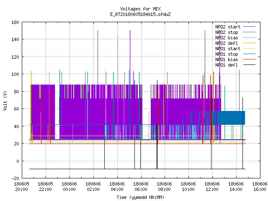The width and height of the screenshot is (268, 201).
Task: Click the 160 value on voltage axis
Action: pyautogui.click(x=15, y=22)
